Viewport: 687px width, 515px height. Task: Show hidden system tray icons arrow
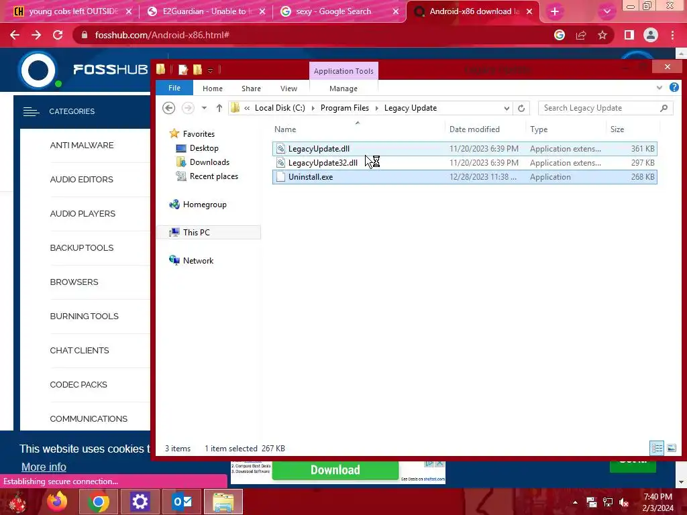pyautogui.click(x=575, y=502)
